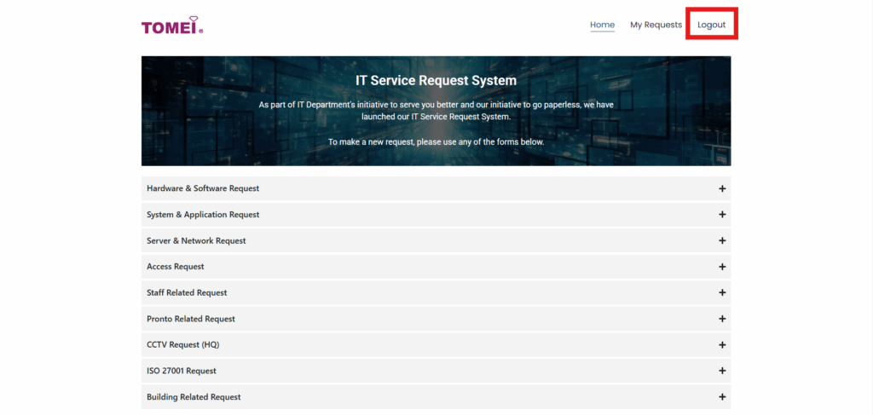Click the TOMEI logo
Screen dimensions: 873x415
coord(172,26)
